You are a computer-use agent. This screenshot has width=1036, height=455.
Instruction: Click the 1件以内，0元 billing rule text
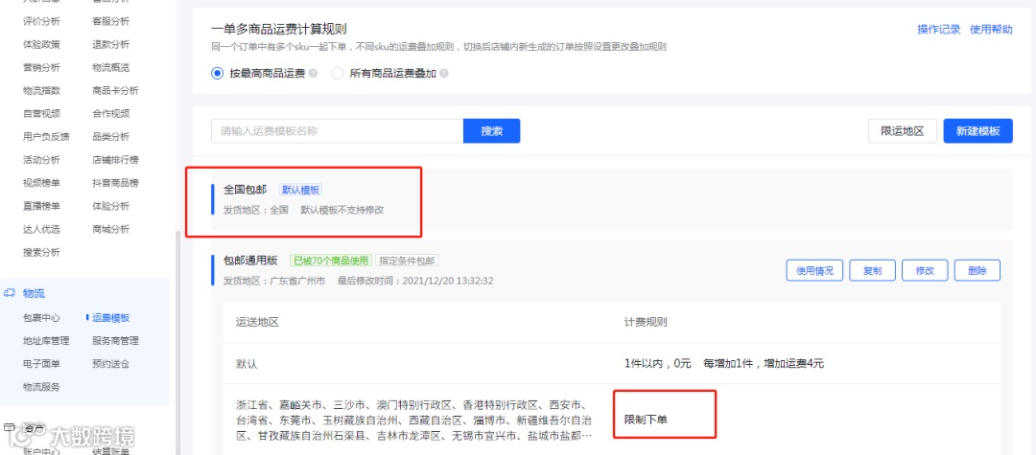coord(657,363)
